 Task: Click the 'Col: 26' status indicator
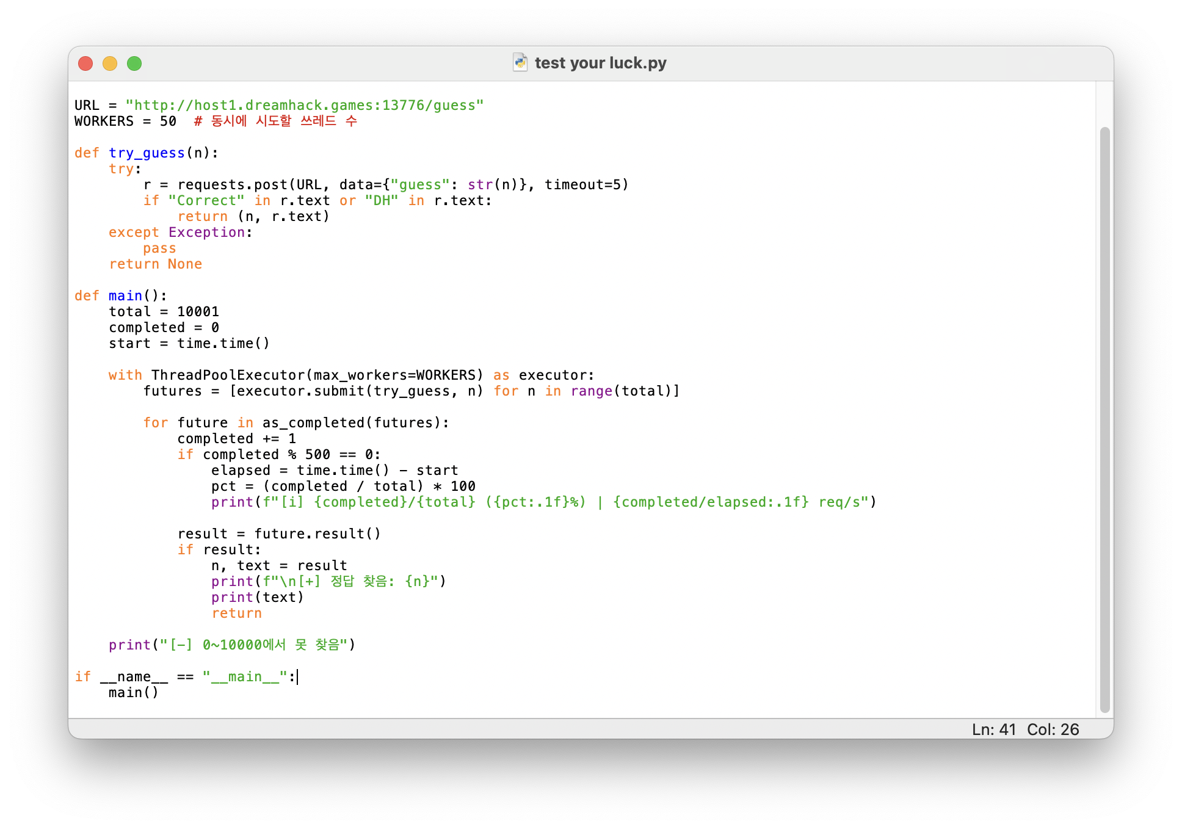click(x=1053, y=729)
